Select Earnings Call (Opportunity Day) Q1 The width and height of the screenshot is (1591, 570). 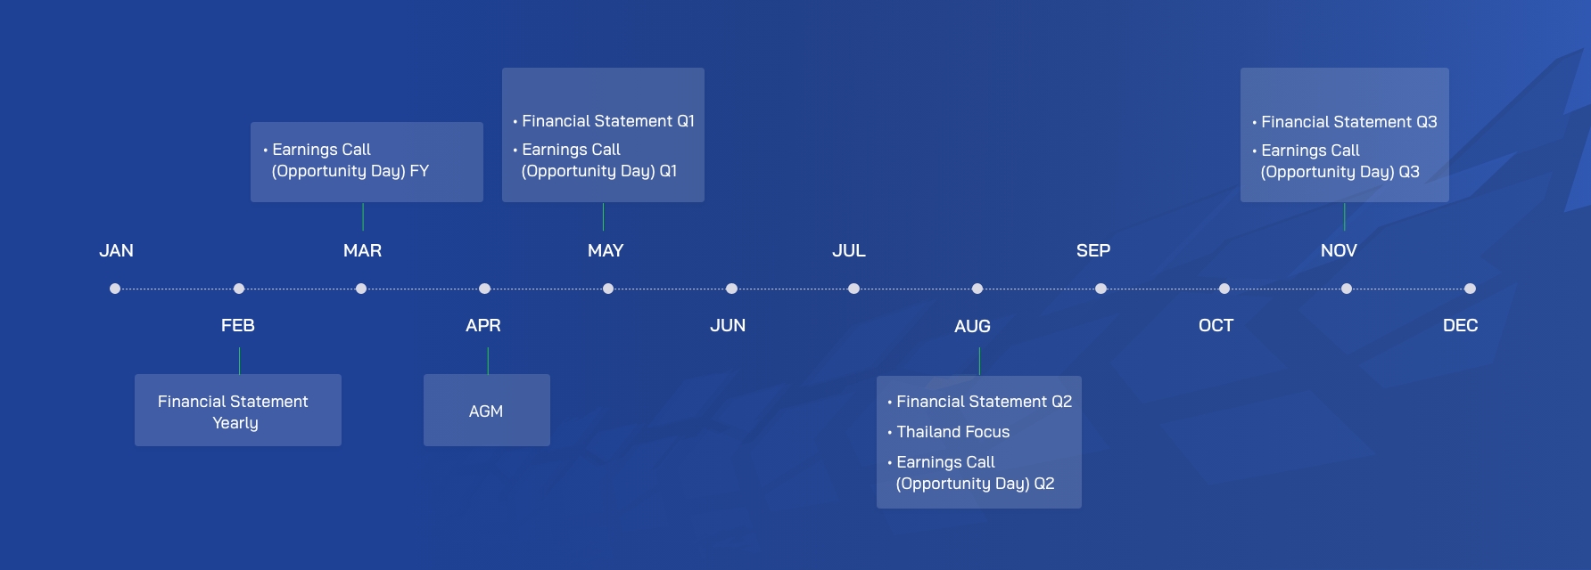pyautogui.click(x=595, y=160)
